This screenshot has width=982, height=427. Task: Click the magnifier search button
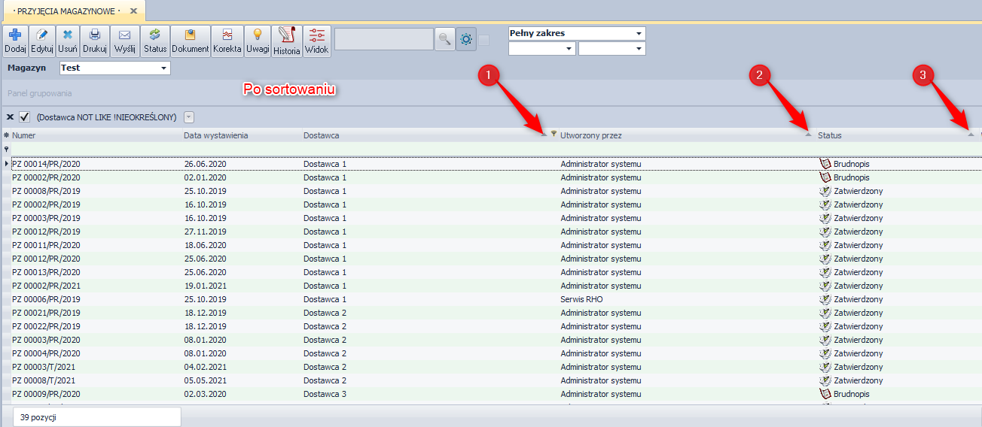click(x=444, y=40)
